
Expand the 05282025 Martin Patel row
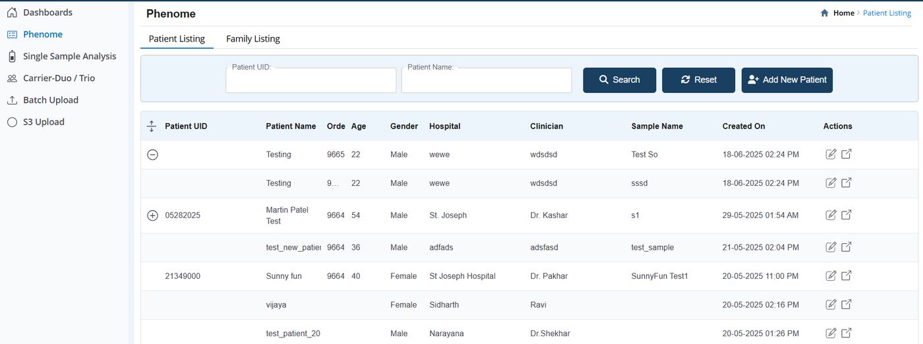(x=152, y=215)
